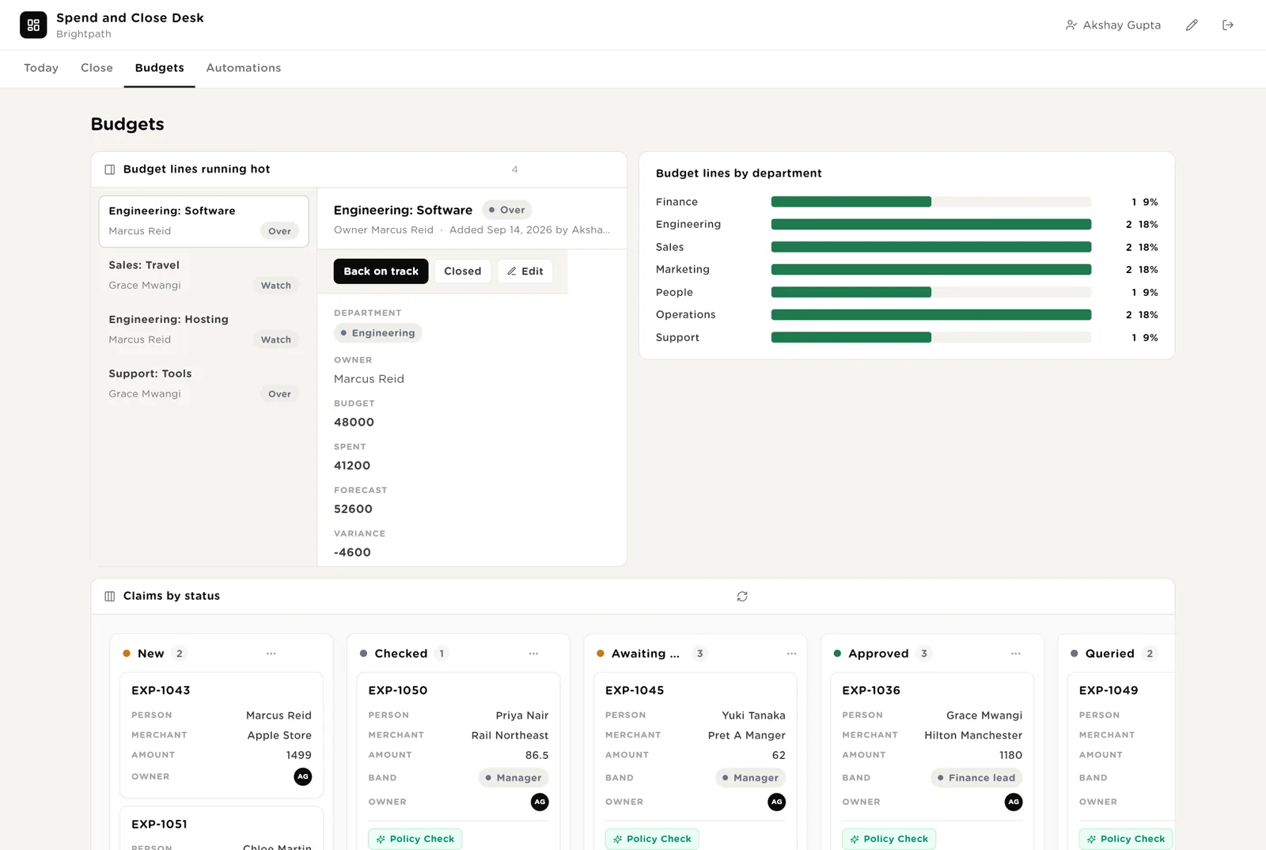This screenshot has width=1266, height=850.
Task: Select the Sales: Travel budget line
Action: point(204,275)
